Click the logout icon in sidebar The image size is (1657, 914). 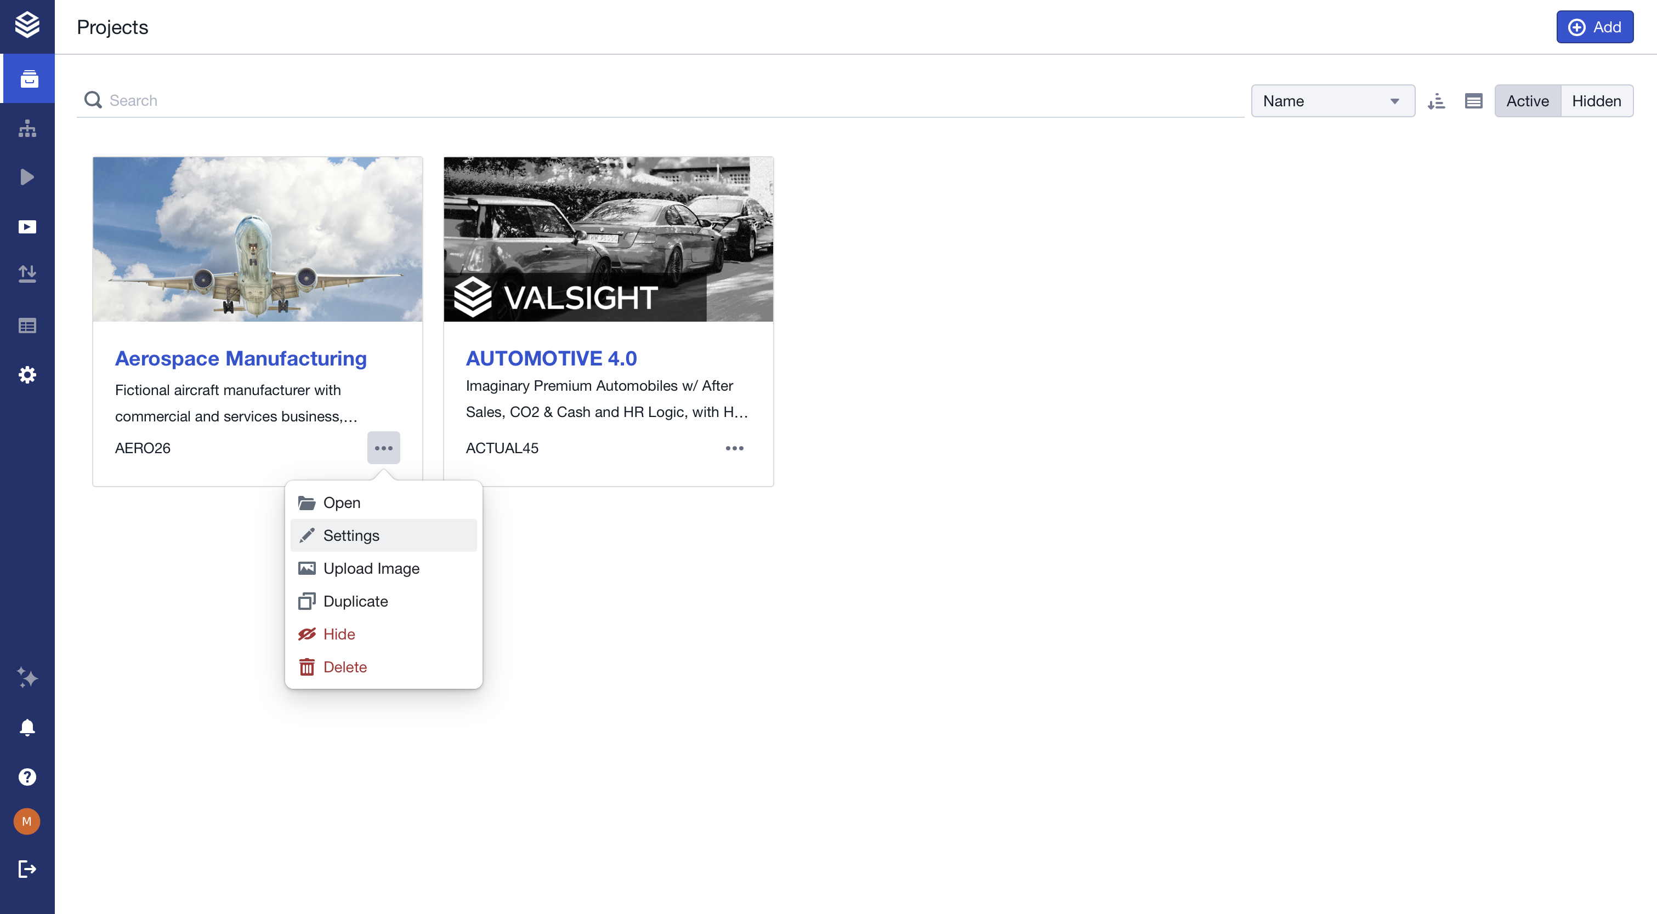[27, 869]
